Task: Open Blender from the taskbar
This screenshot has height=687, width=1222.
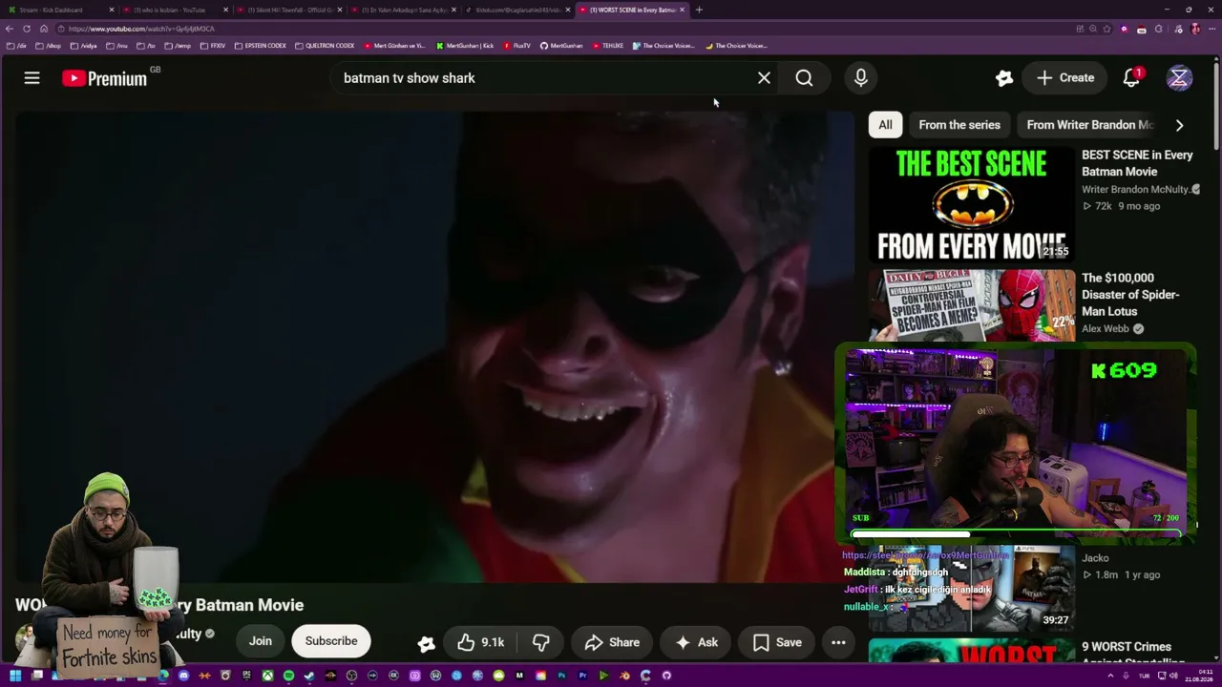Action: (624, 676)
